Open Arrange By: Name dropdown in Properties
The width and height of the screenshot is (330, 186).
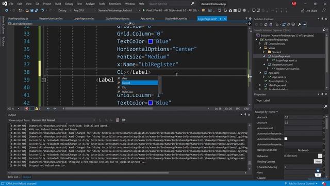click(x=266, y=112)
